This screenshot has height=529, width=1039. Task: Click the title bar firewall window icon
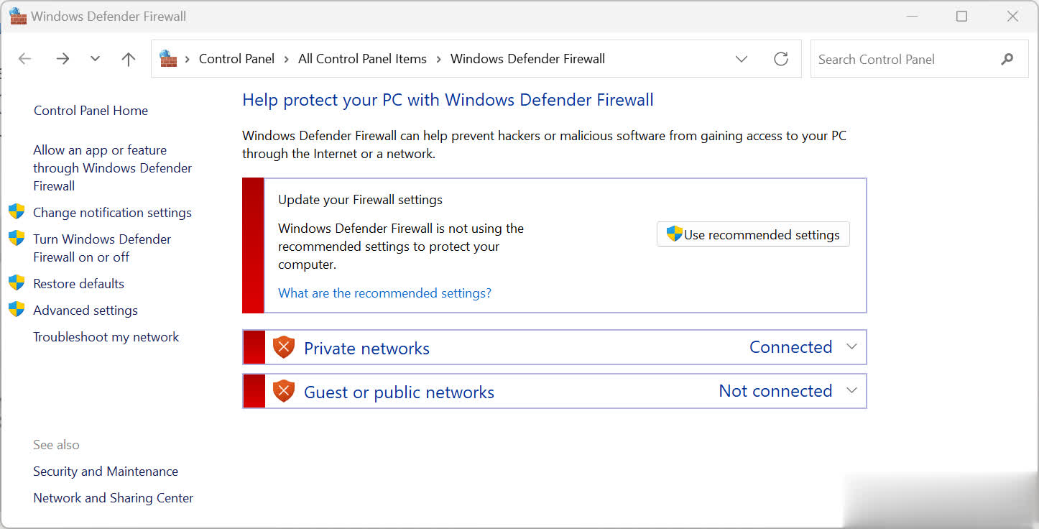tap(17, 16)
